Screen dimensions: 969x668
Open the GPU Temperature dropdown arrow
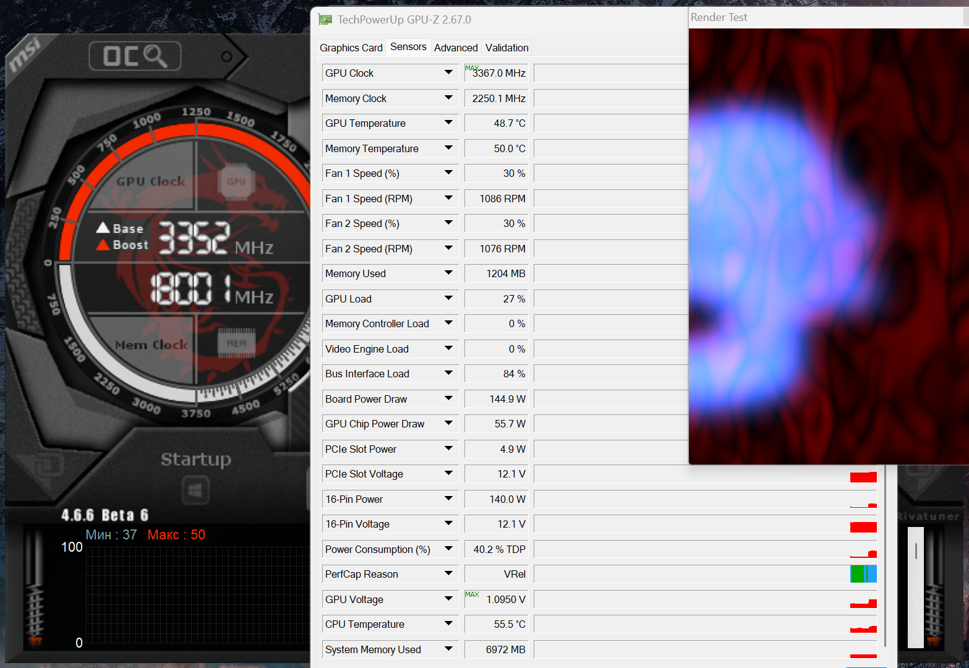[449, 123]
